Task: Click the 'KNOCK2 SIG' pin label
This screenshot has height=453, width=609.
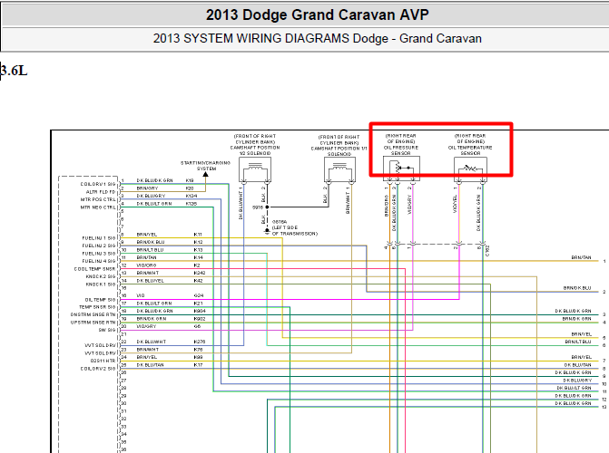Action: [x=101, y=276]
